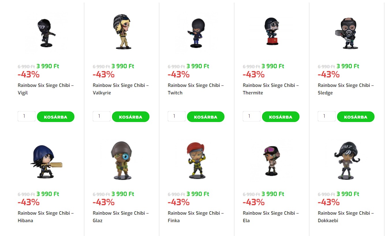Open the Glaz figure thumbnail
The height and width of the screenshot is (236, 391).
pyautogui.click(x=121, y=160)
